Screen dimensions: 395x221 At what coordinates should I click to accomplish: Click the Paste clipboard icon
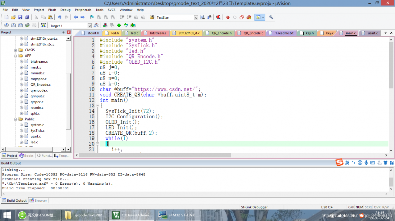pos(50,18)
